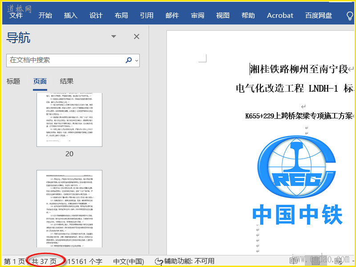
Task: Click the 中国中铁 logo text
Action: 297,214
